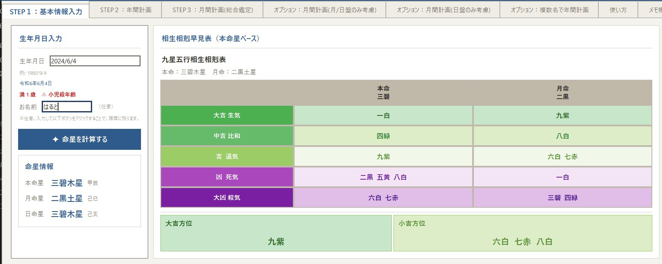
Task: Click 九紫 cell in 吉 退気 row
Action: (x=383, y=157)
